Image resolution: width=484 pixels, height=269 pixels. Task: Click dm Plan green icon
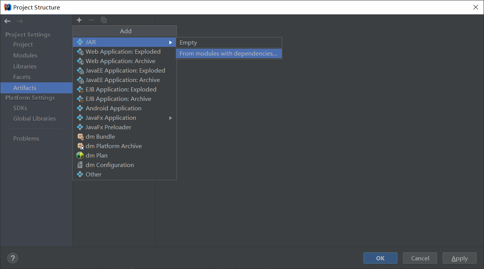click(80, 156)
